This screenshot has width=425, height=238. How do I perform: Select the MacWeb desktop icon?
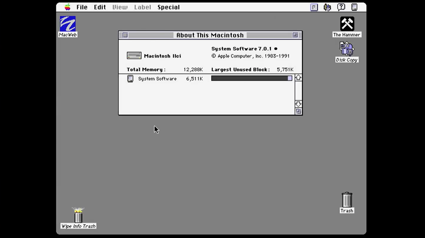click(68, 27)
